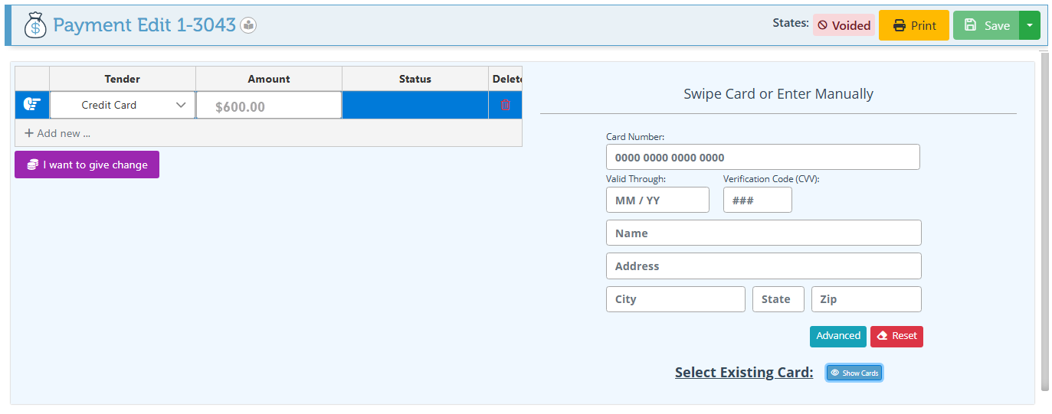
Task: Focus the Card Number field
Action: pyautogui.click(x=762, y=157)
